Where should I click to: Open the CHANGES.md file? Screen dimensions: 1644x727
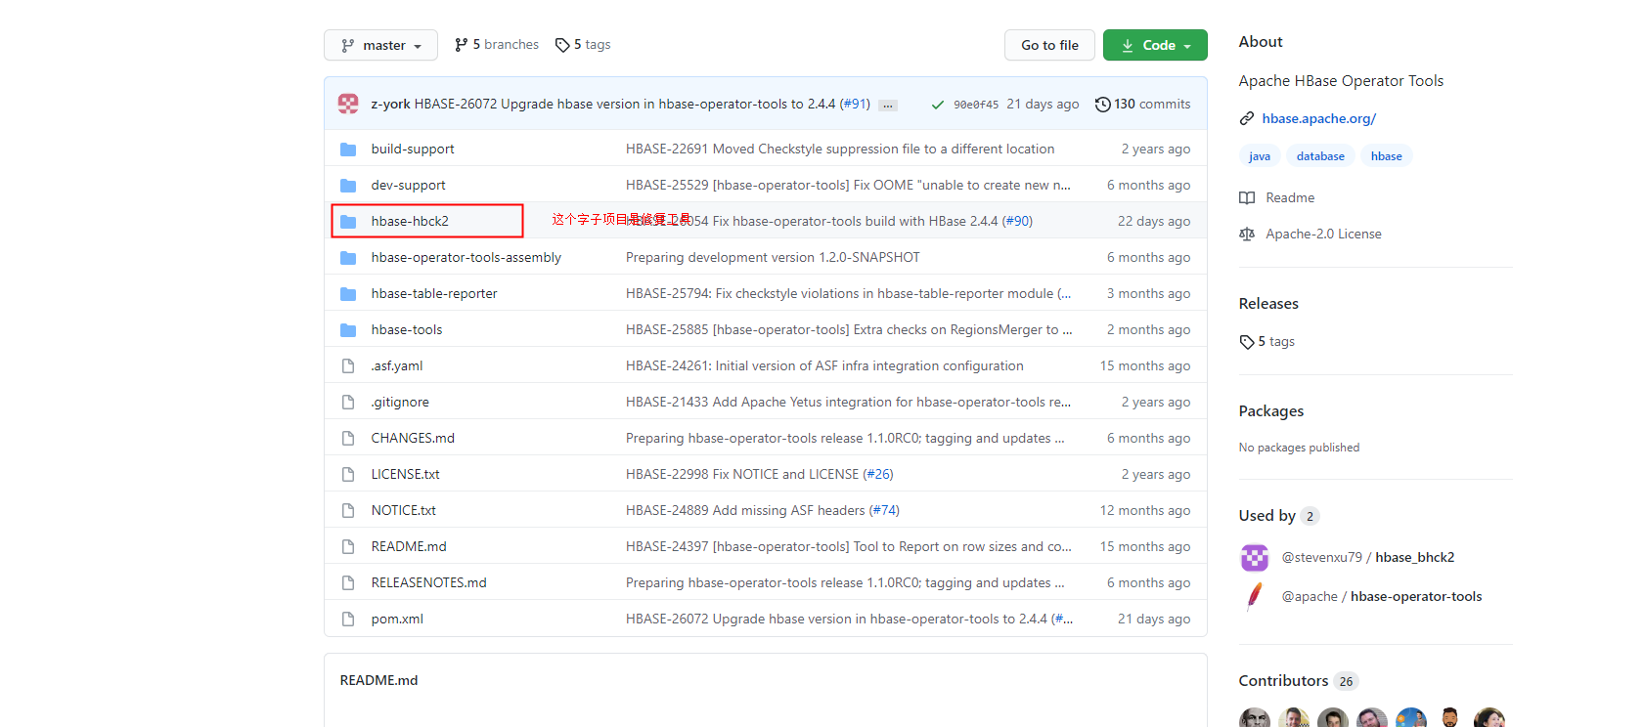click(x=413, y=438)
